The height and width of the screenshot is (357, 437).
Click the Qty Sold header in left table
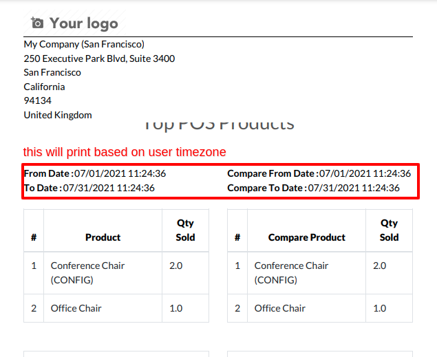pos(185,230)
